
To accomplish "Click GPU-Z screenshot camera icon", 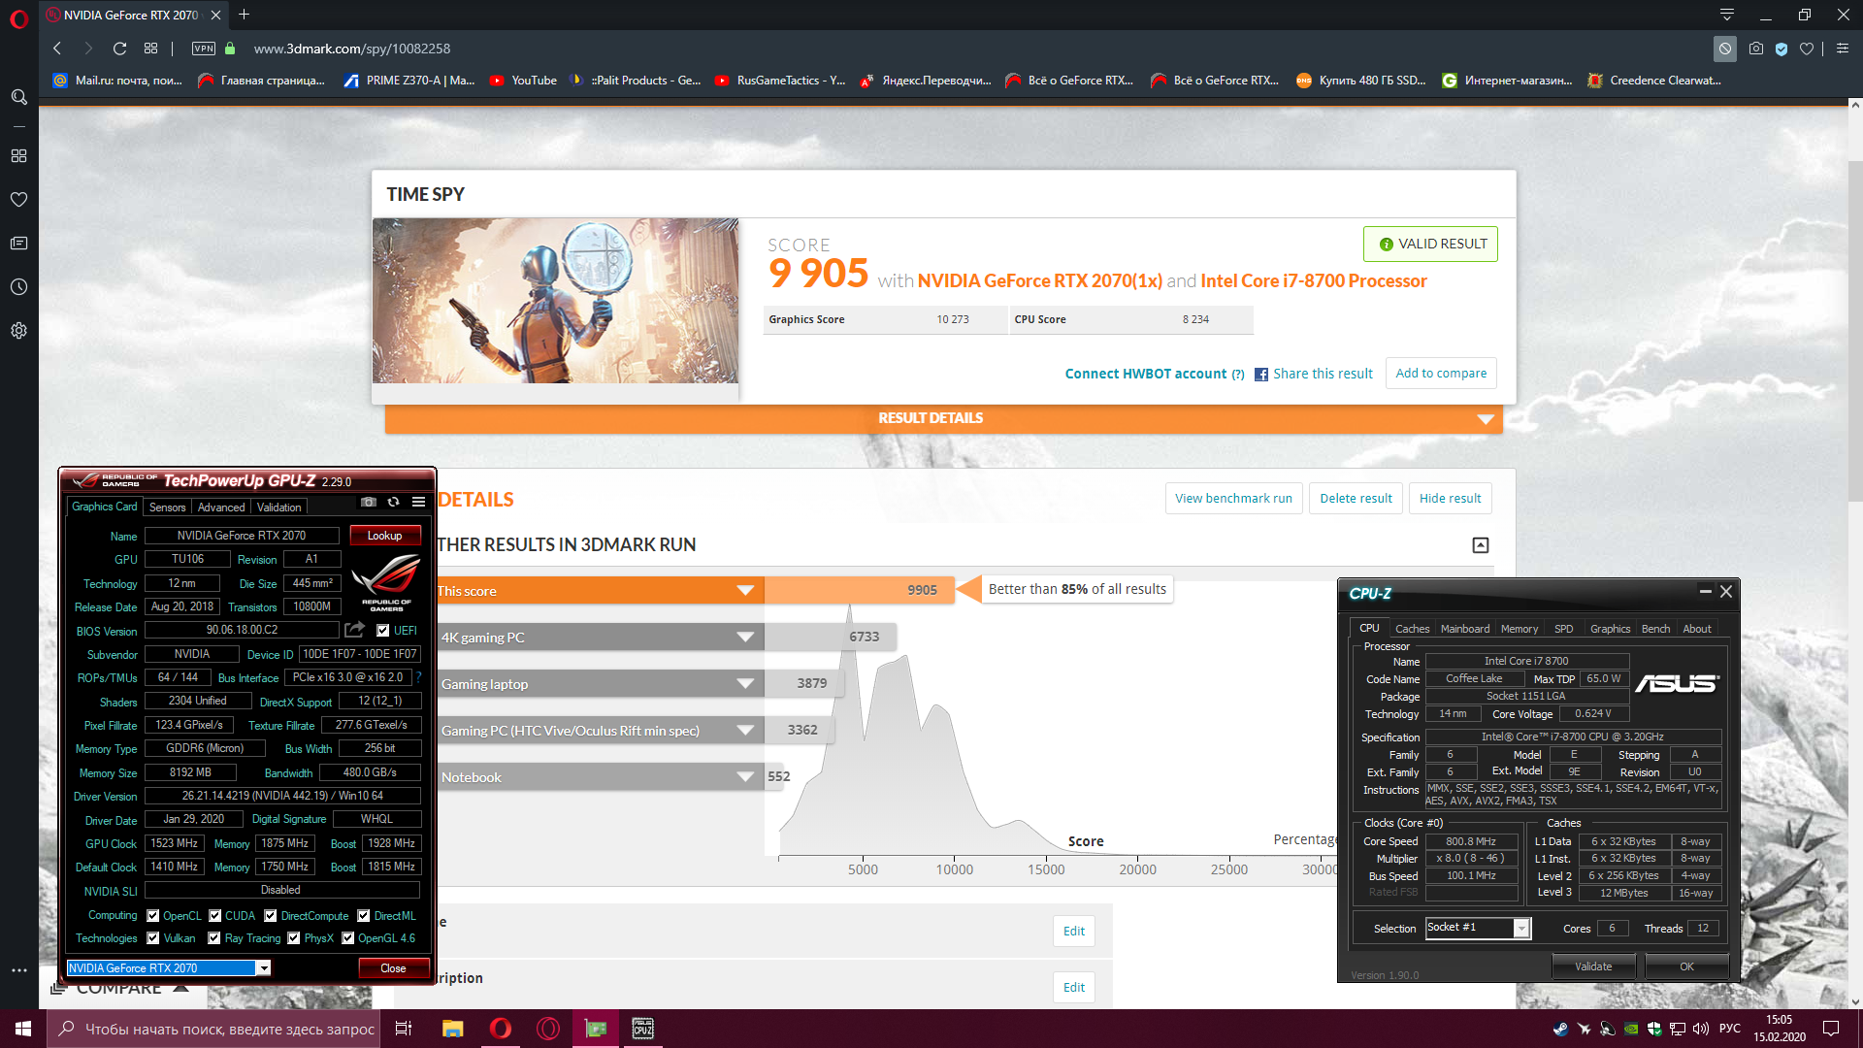I will tap(369, 502).
